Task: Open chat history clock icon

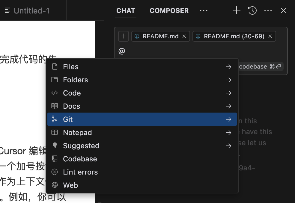Action: click(252, 10)
